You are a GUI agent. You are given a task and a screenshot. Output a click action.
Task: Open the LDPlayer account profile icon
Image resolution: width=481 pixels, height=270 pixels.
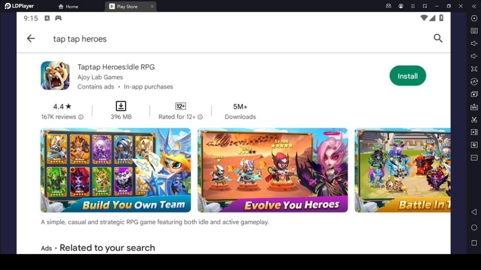pyautogui.click(x=401, y=6)
